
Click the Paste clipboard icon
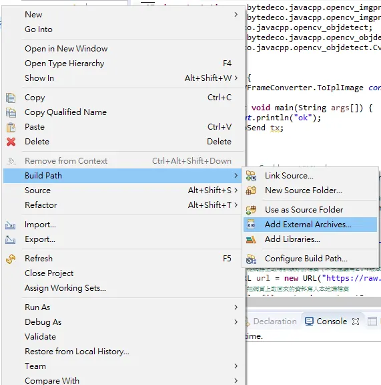11,127
